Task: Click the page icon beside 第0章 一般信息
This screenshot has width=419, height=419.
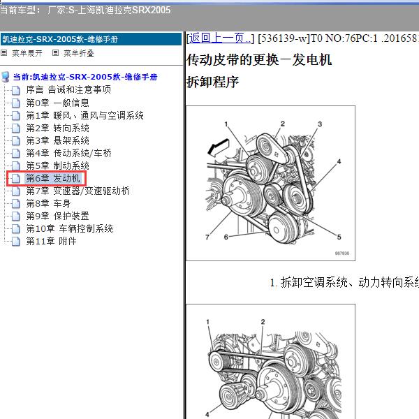Action: [x=16, y=103]
